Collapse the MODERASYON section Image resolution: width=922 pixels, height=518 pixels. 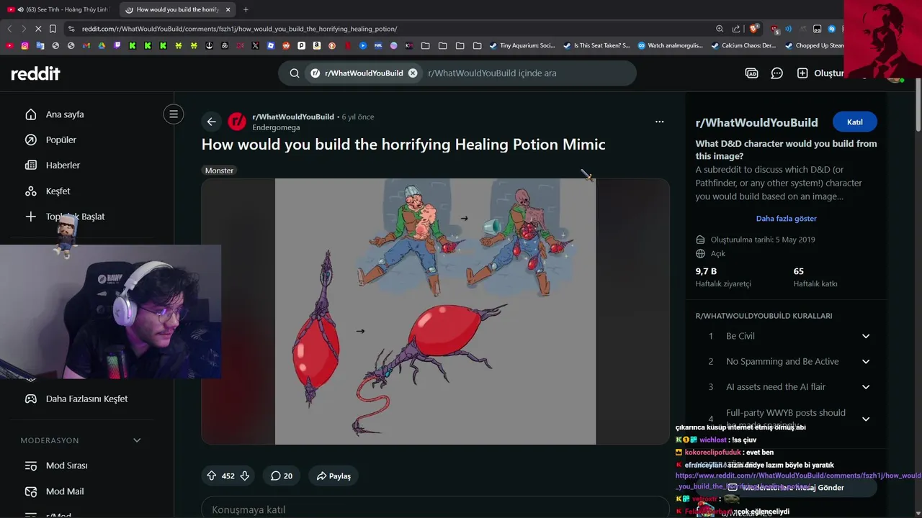pos(137,440)
